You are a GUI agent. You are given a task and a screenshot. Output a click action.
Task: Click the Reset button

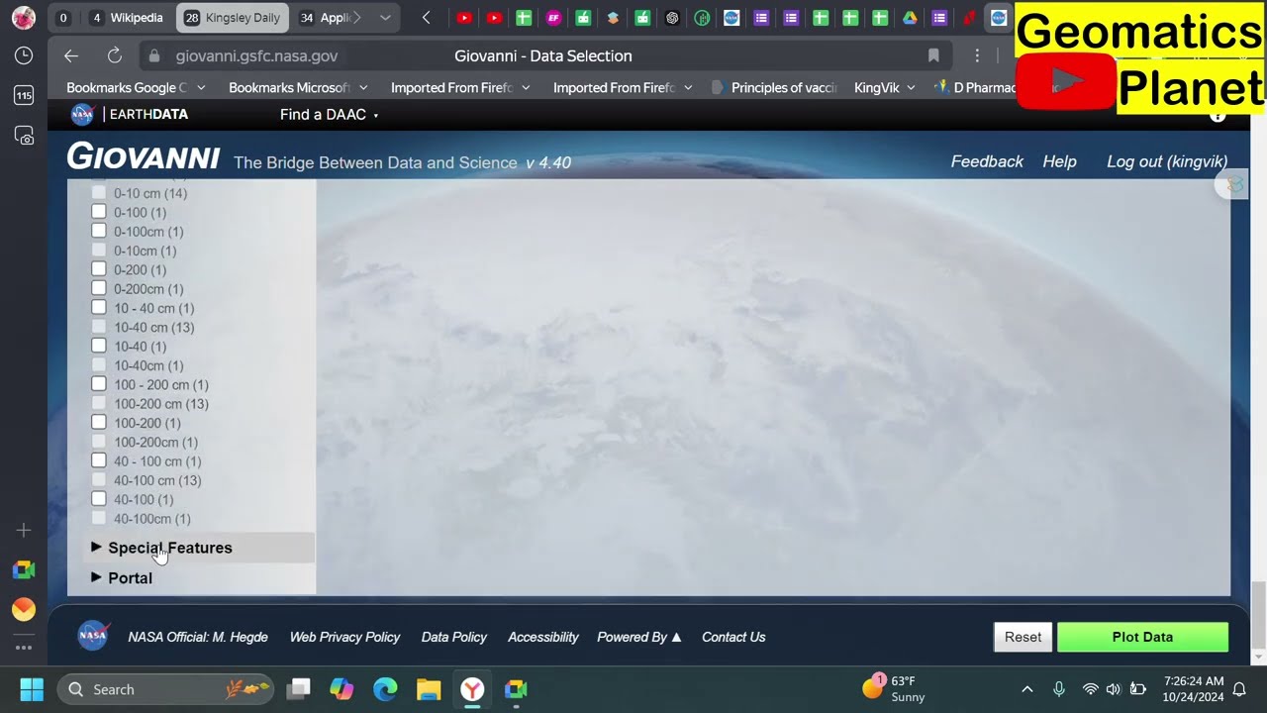(1023, 637)
